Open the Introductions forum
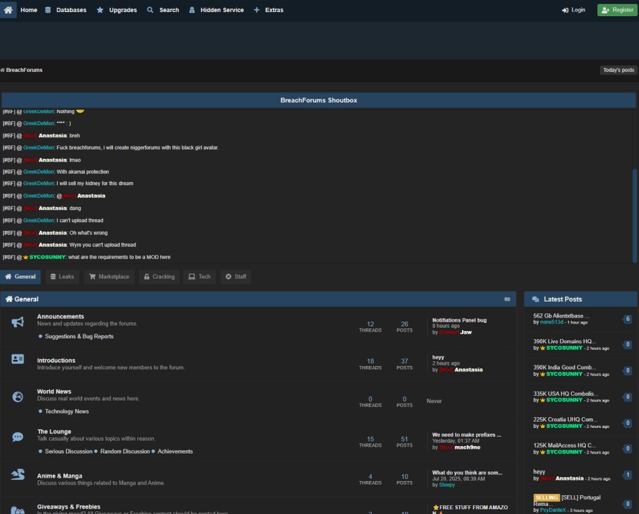Image resolution: width=639 pixels, height=514 pixels. coord(57,361)
